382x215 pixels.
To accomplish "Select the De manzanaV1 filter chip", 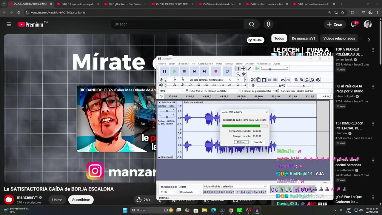I will pos(304,38).
